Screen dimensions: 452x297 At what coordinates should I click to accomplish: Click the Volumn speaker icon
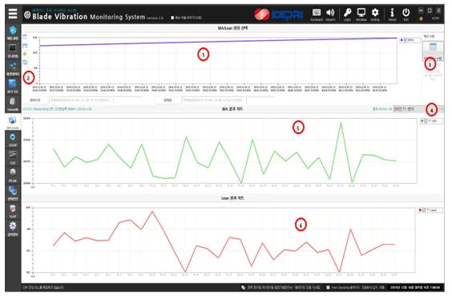tap(330, 14)
